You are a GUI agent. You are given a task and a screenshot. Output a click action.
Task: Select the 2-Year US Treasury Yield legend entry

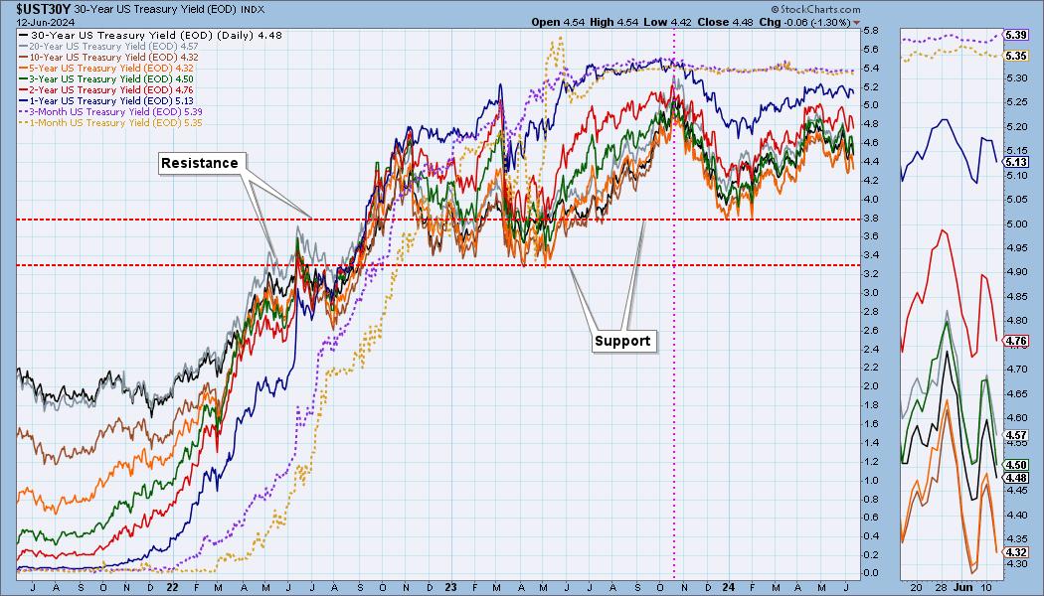click(x=107, y=89)
